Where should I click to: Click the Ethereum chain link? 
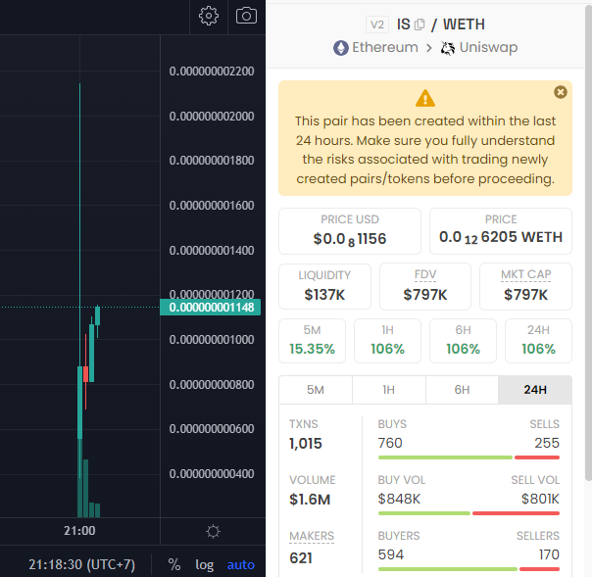[x=385, y=48]
